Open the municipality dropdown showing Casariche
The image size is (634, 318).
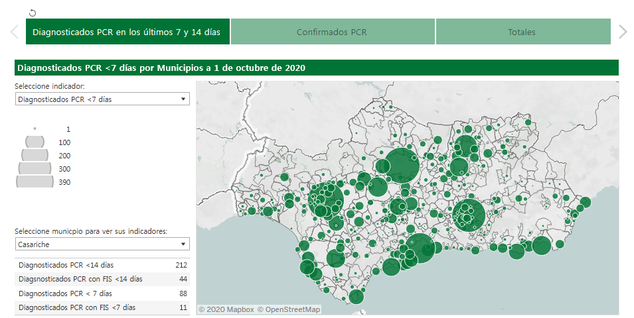tap(102, 244)
